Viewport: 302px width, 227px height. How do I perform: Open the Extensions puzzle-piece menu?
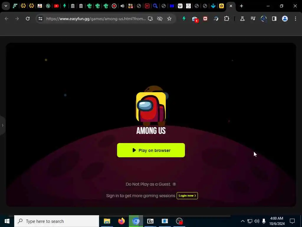227,19
